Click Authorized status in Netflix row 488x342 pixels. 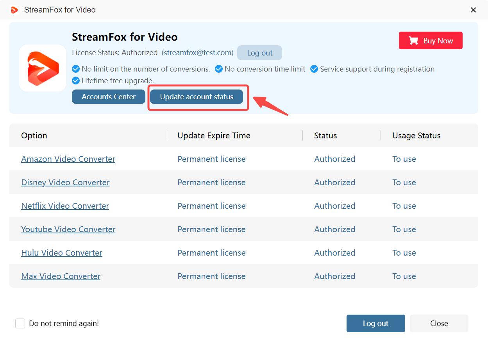pos(335,206)
